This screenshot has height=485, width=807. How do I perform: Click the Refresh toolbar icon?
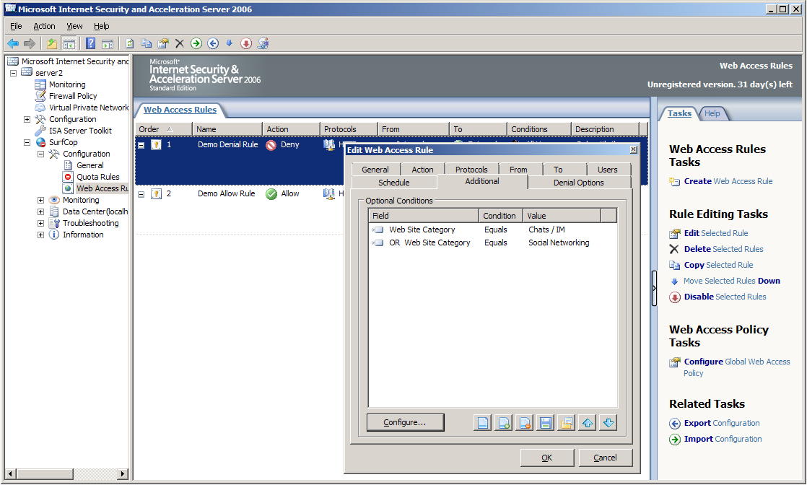130,44
